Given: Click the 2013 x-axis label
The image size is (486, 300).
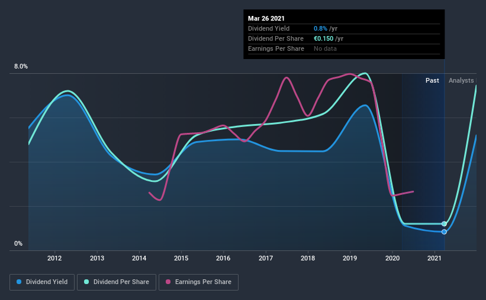Looking at the screenshot, I should 97,258.
